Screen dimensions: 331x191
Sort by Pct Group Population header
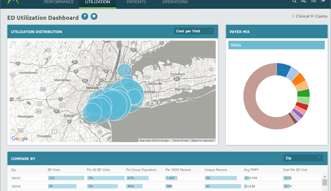[x=142, y=170]
